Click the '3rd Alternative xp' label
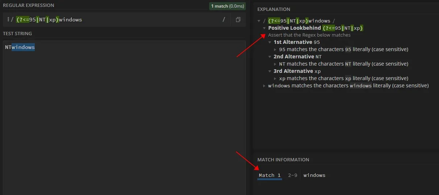Screen dimensions: 439x195 click(x=297, y=71)
